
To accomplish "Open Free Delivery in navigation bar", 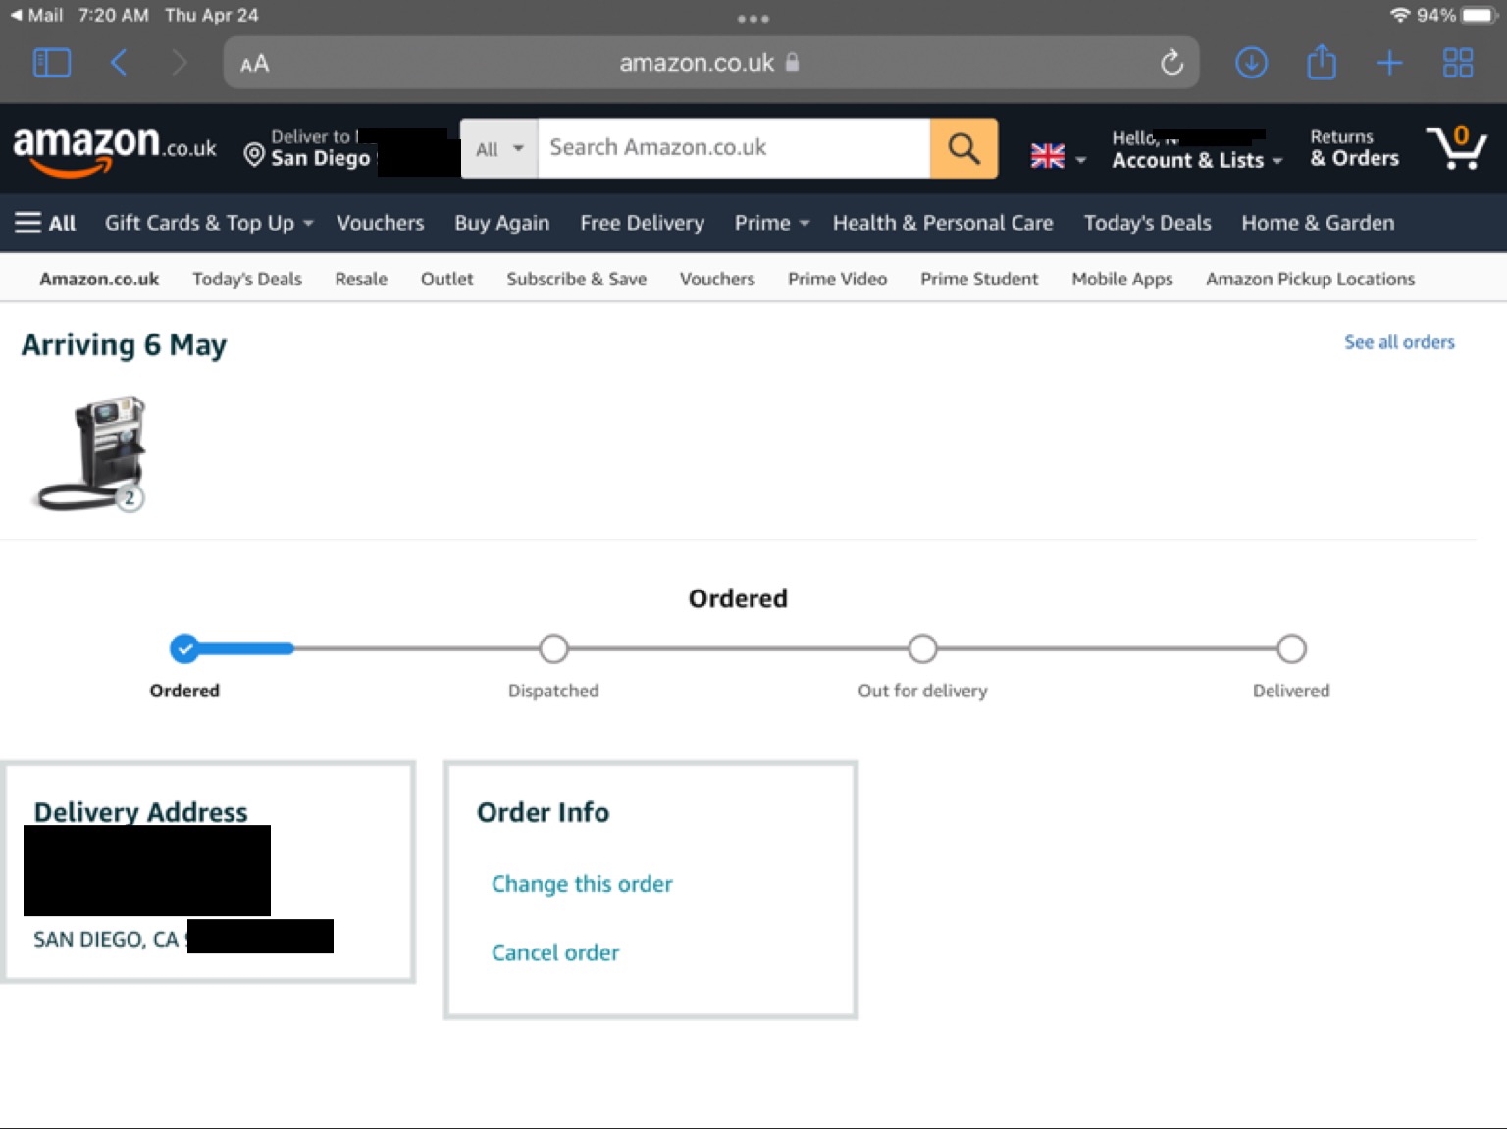I will tap(642, 223).
